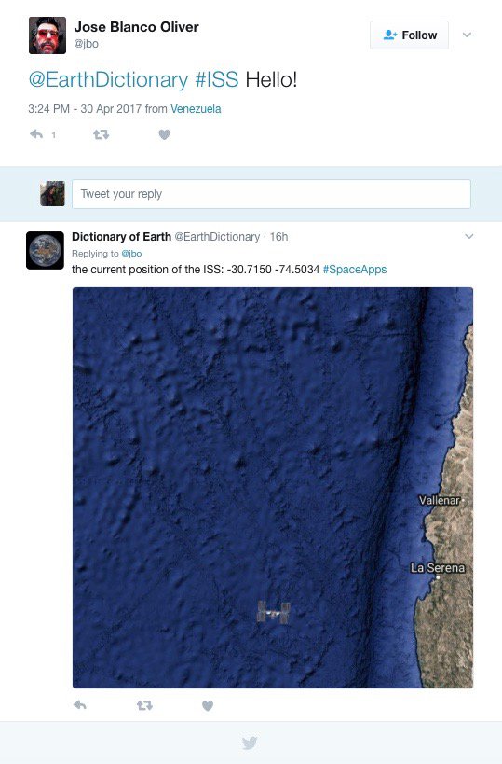
Task: Retweet Jose Blanco Oliver's Hello tweet
Action: point(102,134)
